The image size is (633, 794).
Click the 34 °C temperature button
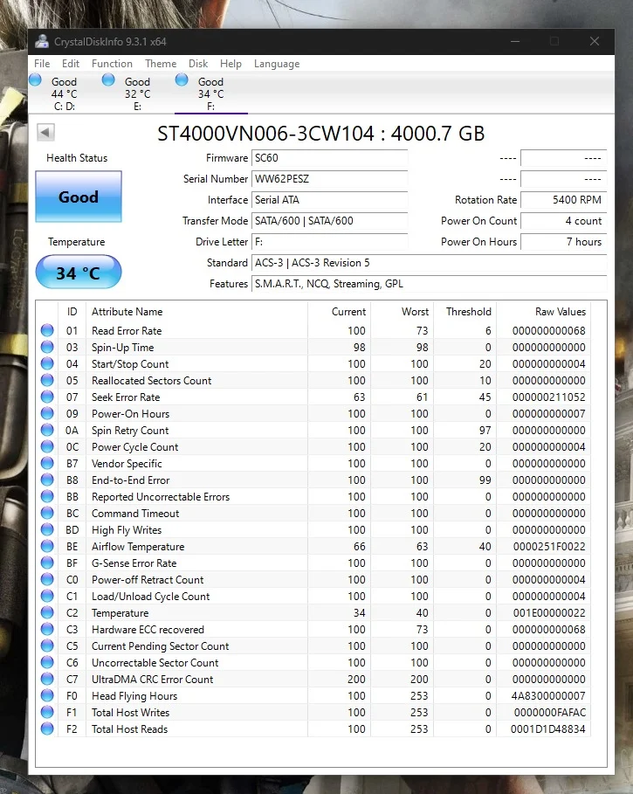coord(79,273)
